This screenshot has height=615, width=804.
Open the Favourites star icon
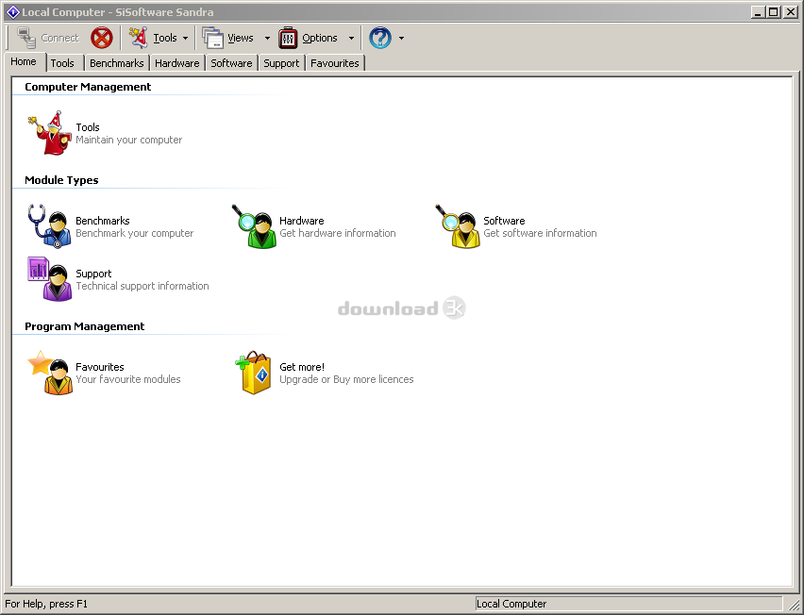pos(50,373)
